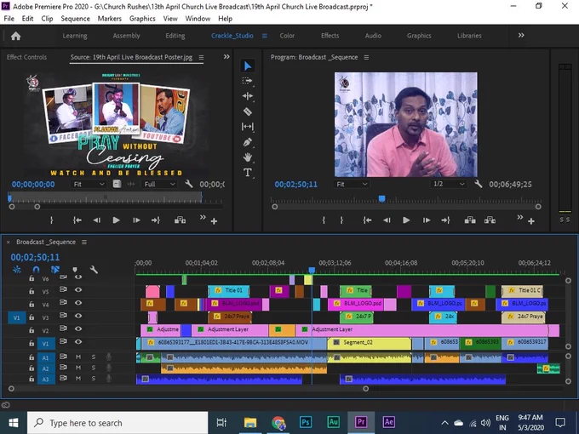Click Lift button in Program monitor
Screen dimensions: 579x434
(x=470, y=220)
